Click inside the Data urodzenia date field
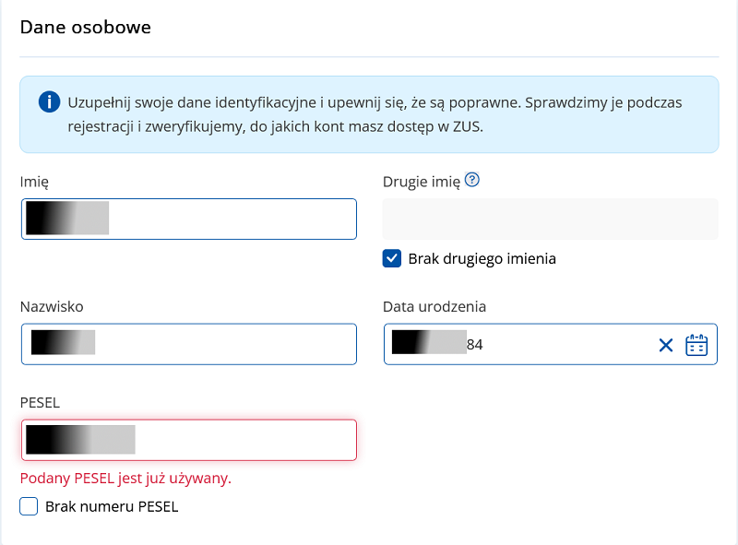This screenshot has width=738, height=545. 550,344
